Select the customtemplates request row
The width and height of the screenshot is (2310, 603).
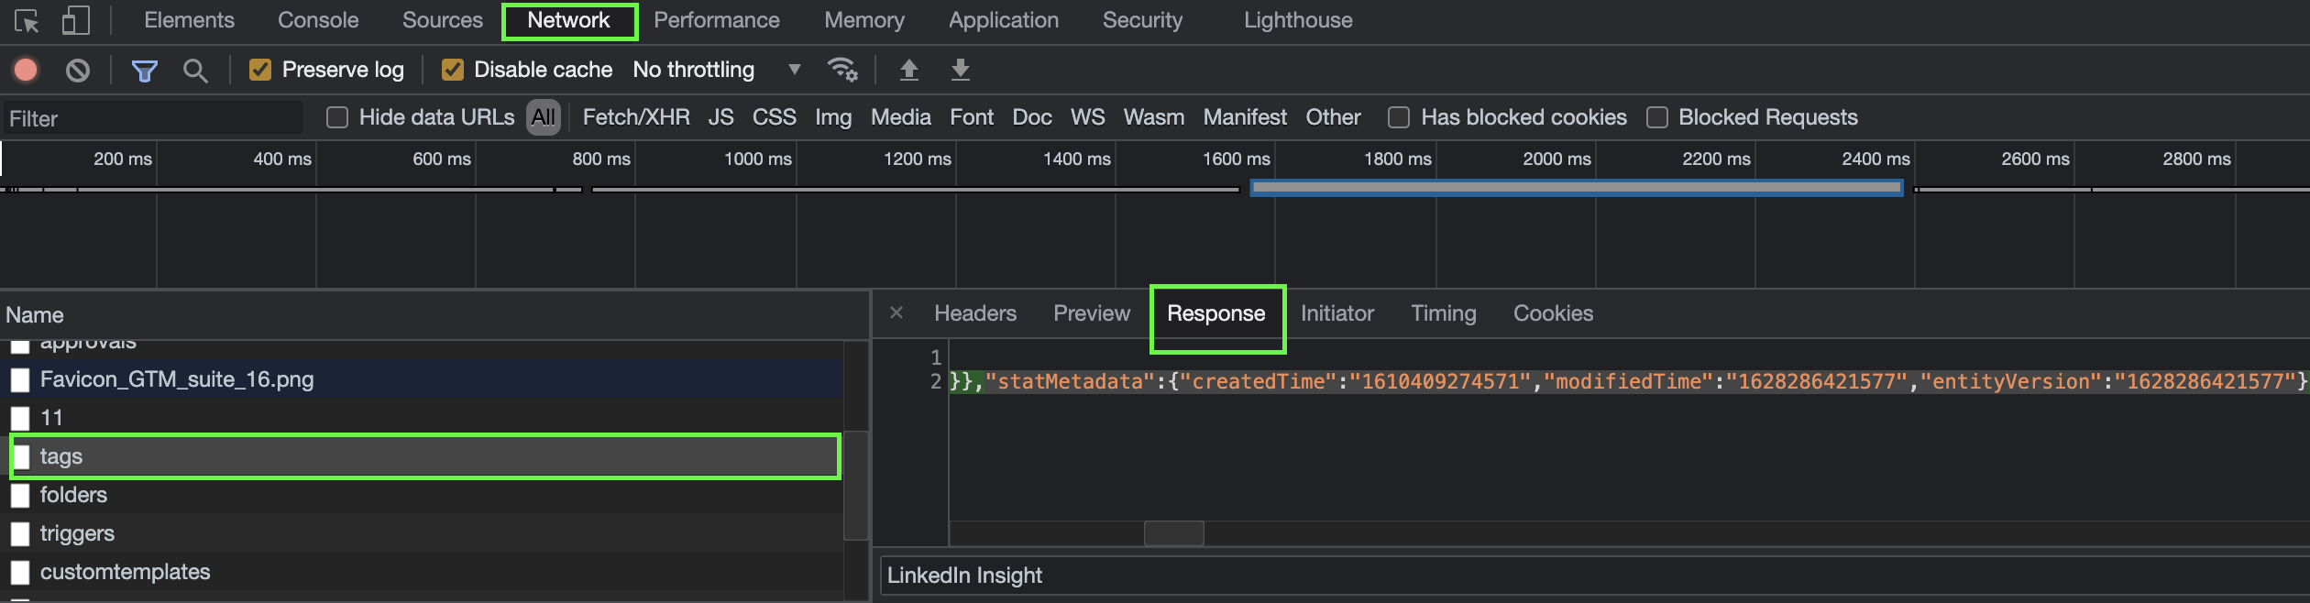pos(422,572)
